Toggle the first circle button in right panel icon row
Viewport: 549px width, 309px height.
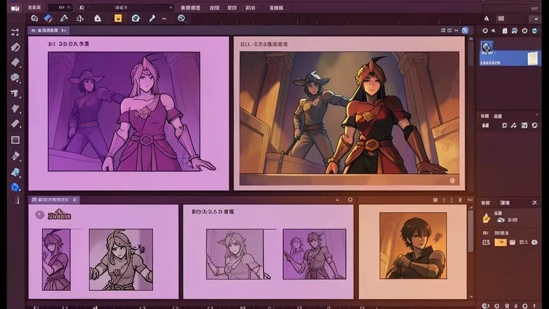coord(485,31)
